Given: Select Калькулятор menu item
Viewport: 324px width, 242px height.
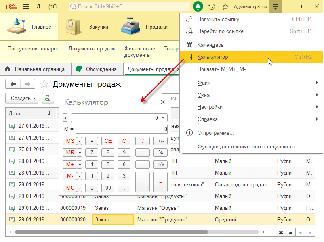Looking at the screenshot, I should 252,57.
